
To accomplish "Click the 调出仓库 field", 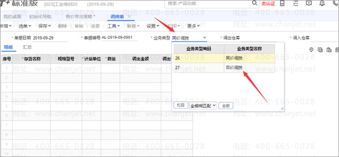I will tap(259, 38).
